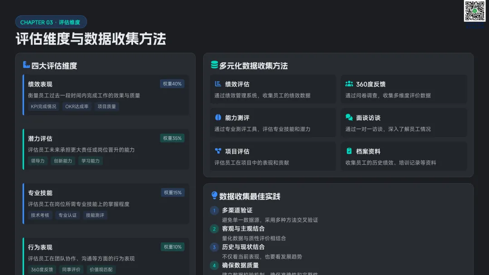Viewport: 489px width, 275px height.
Task: Click the chat bubbles icon next to 面谈访谈
Action: click(349, 118)
